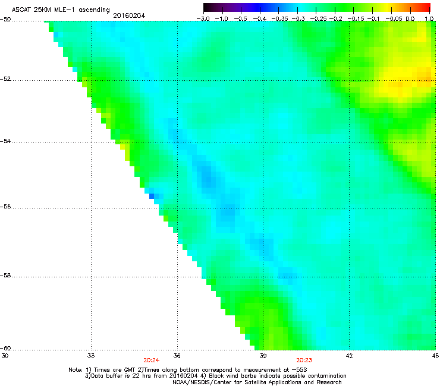440x386 pixels.
Task: Click the latitude label -54
Action: [x=5, y=141]
